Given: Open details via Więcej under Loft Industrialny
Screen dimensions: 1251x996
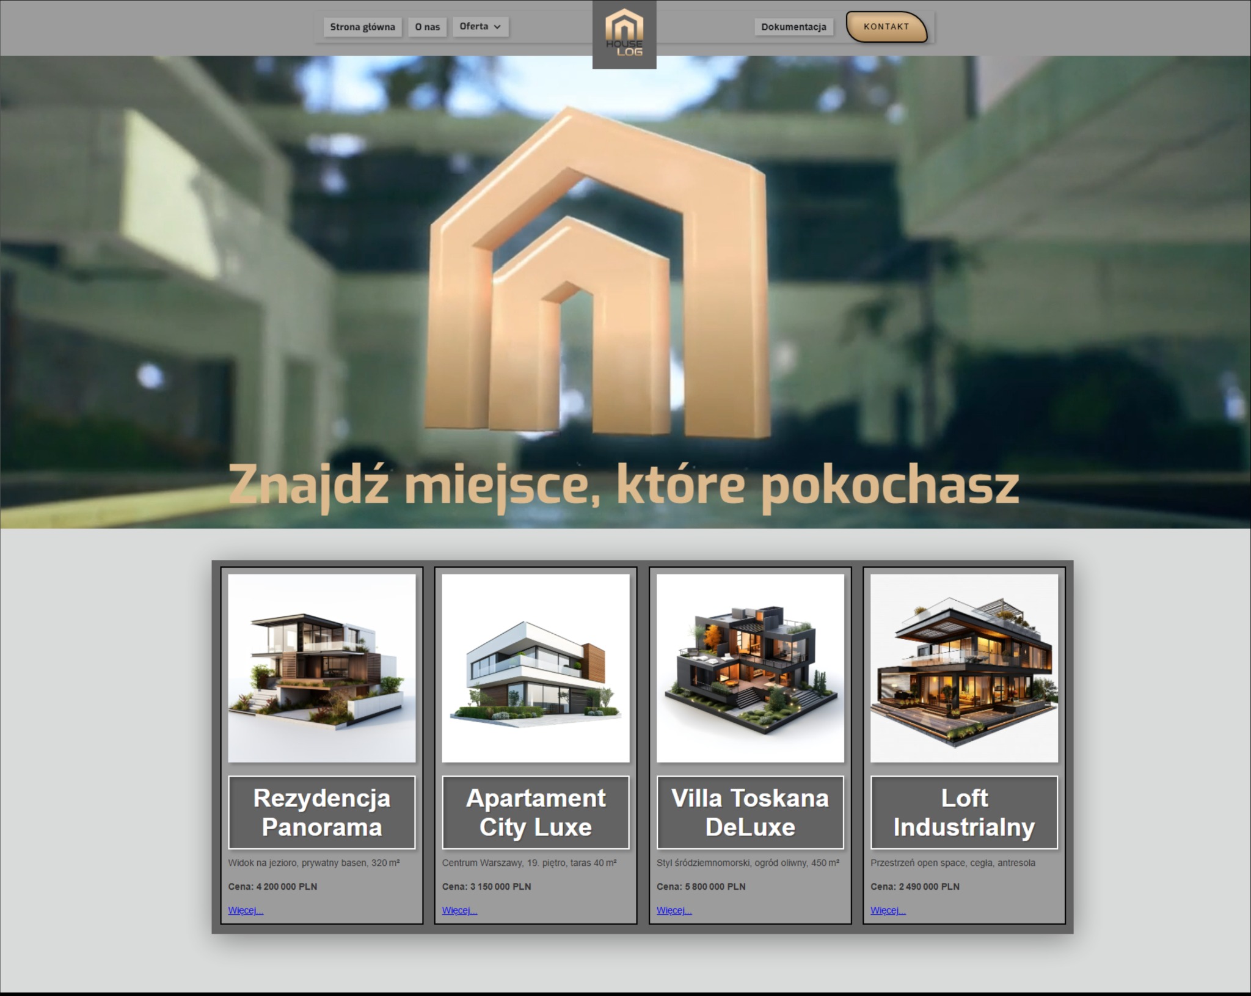Looking at the screenshot, I should click(889, 910).
